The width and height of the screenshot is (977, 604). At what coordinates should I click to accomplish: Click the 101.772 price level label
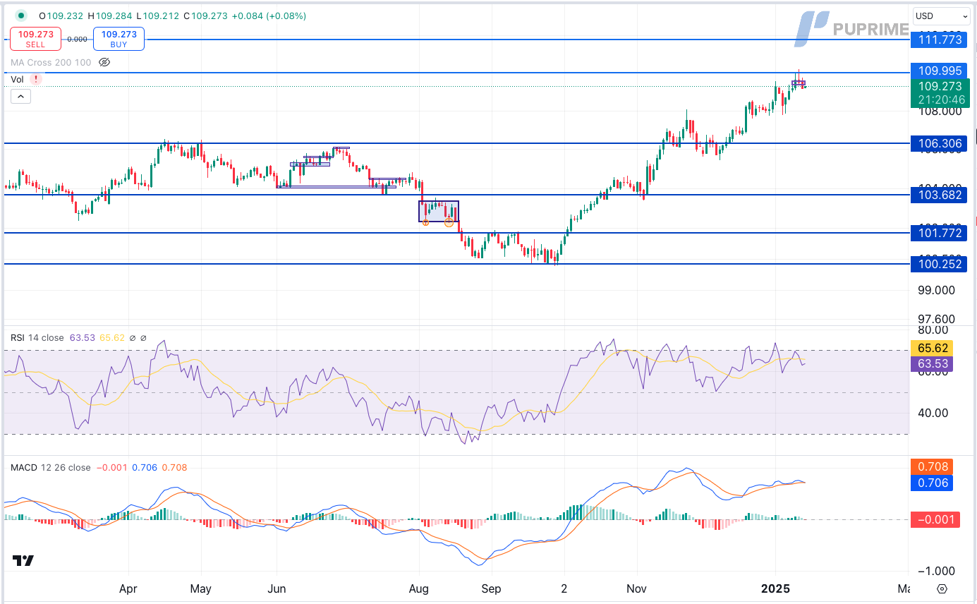click(x=940, y=233)
